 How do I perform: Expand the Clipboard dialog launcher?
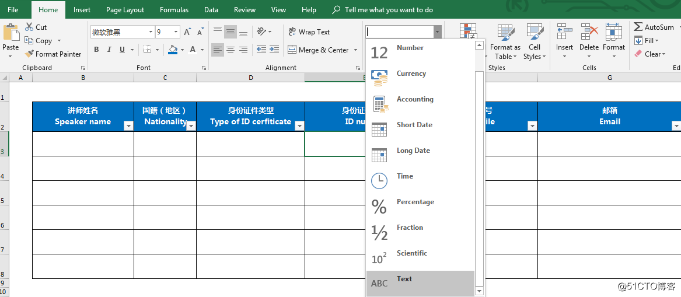(x=82, y=68)
